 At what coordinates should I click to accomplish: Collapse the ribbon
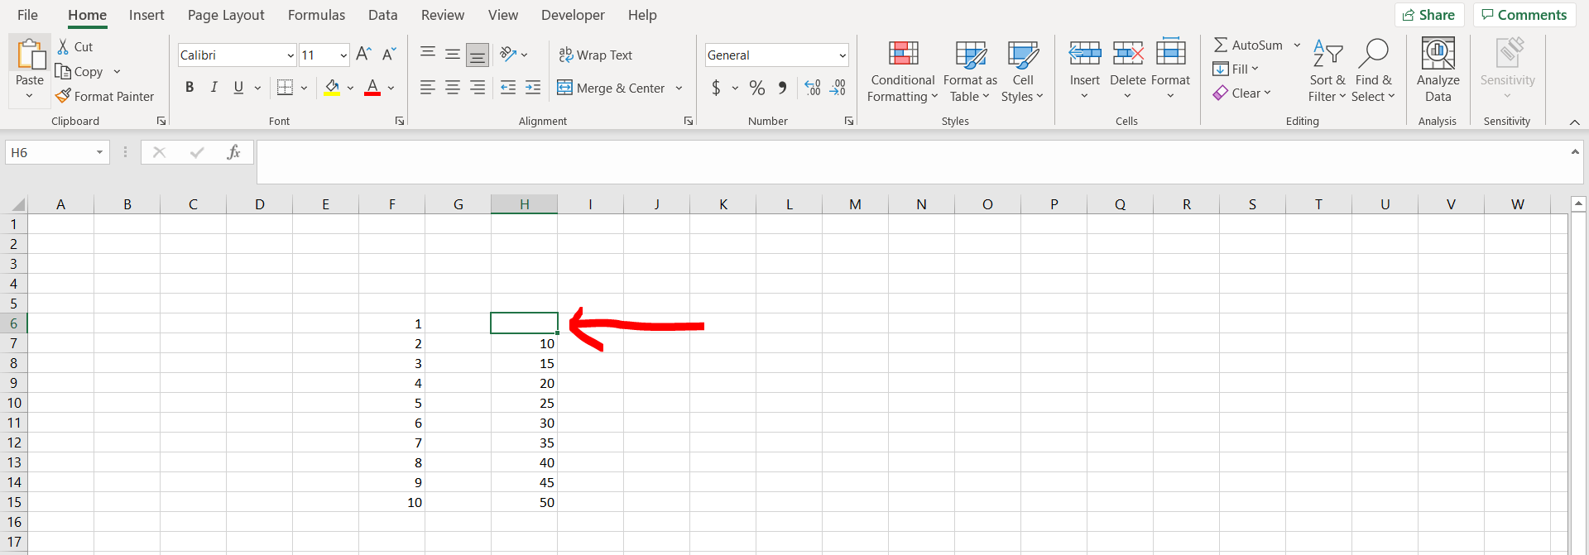point(1575,122)
